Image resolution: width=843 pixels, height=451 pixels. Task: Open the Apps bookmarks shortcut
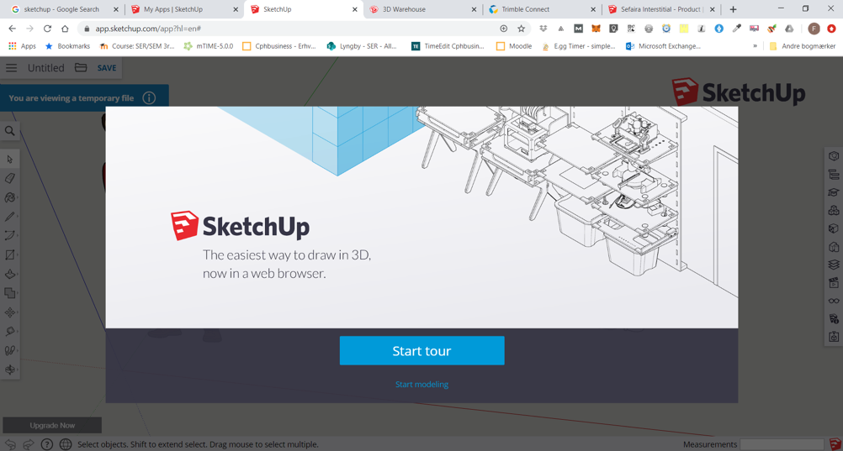[x=23, y=46]
